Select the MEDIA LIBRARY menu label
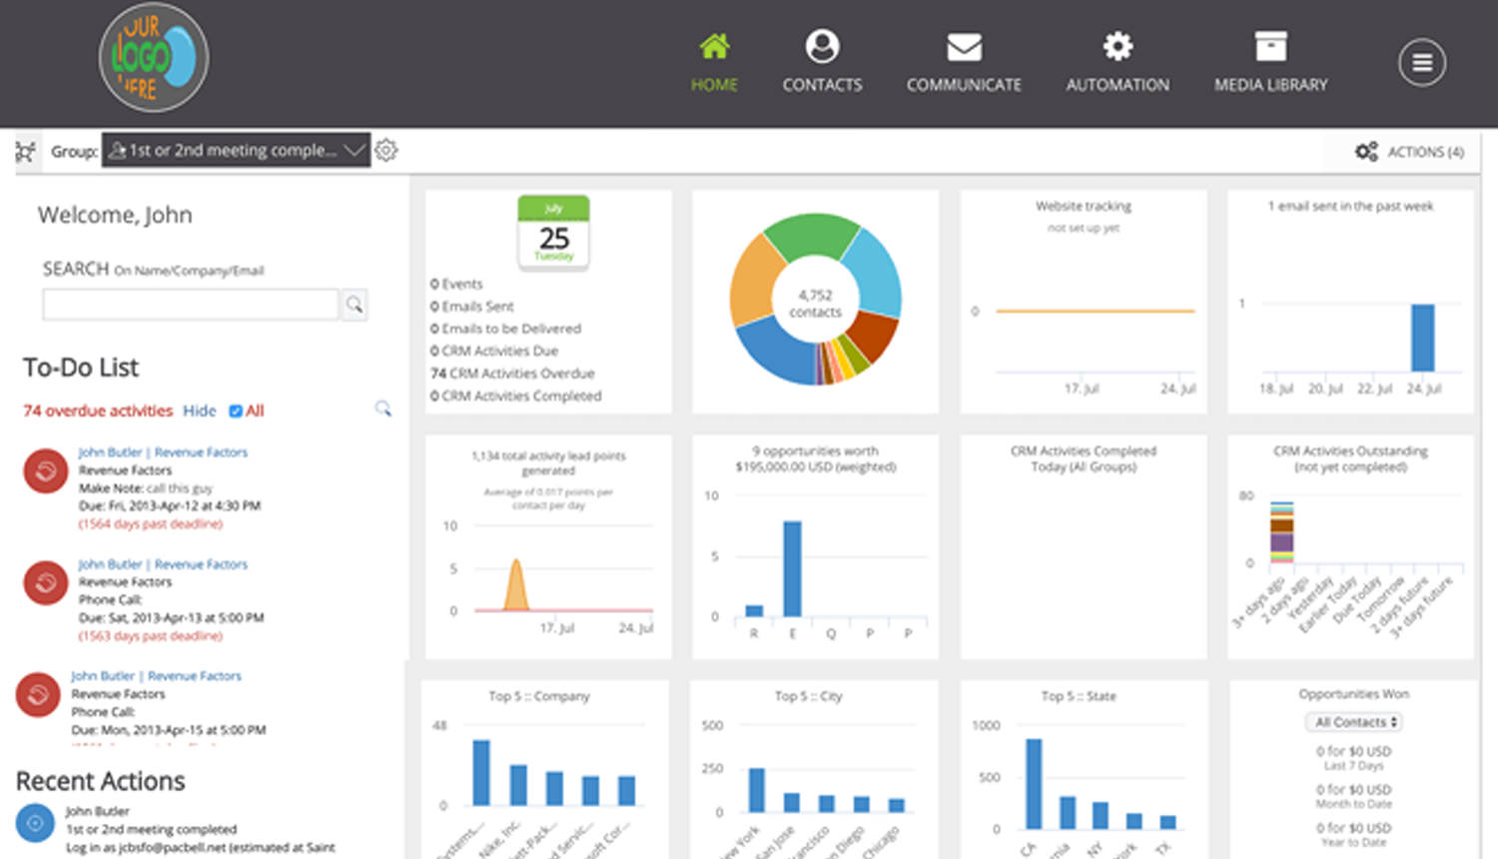The image size is (1498, 859). 1271,85
